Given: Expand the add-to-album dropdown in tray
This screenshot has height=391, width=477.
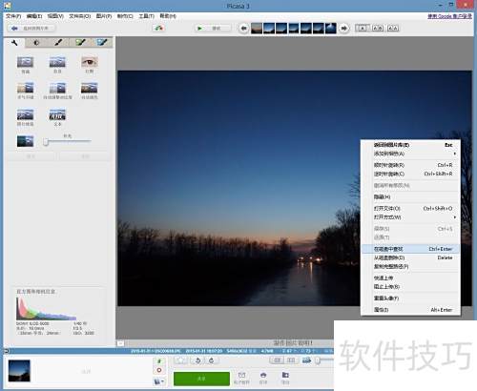Looking at the screenshot, I should tap(159, 381).
